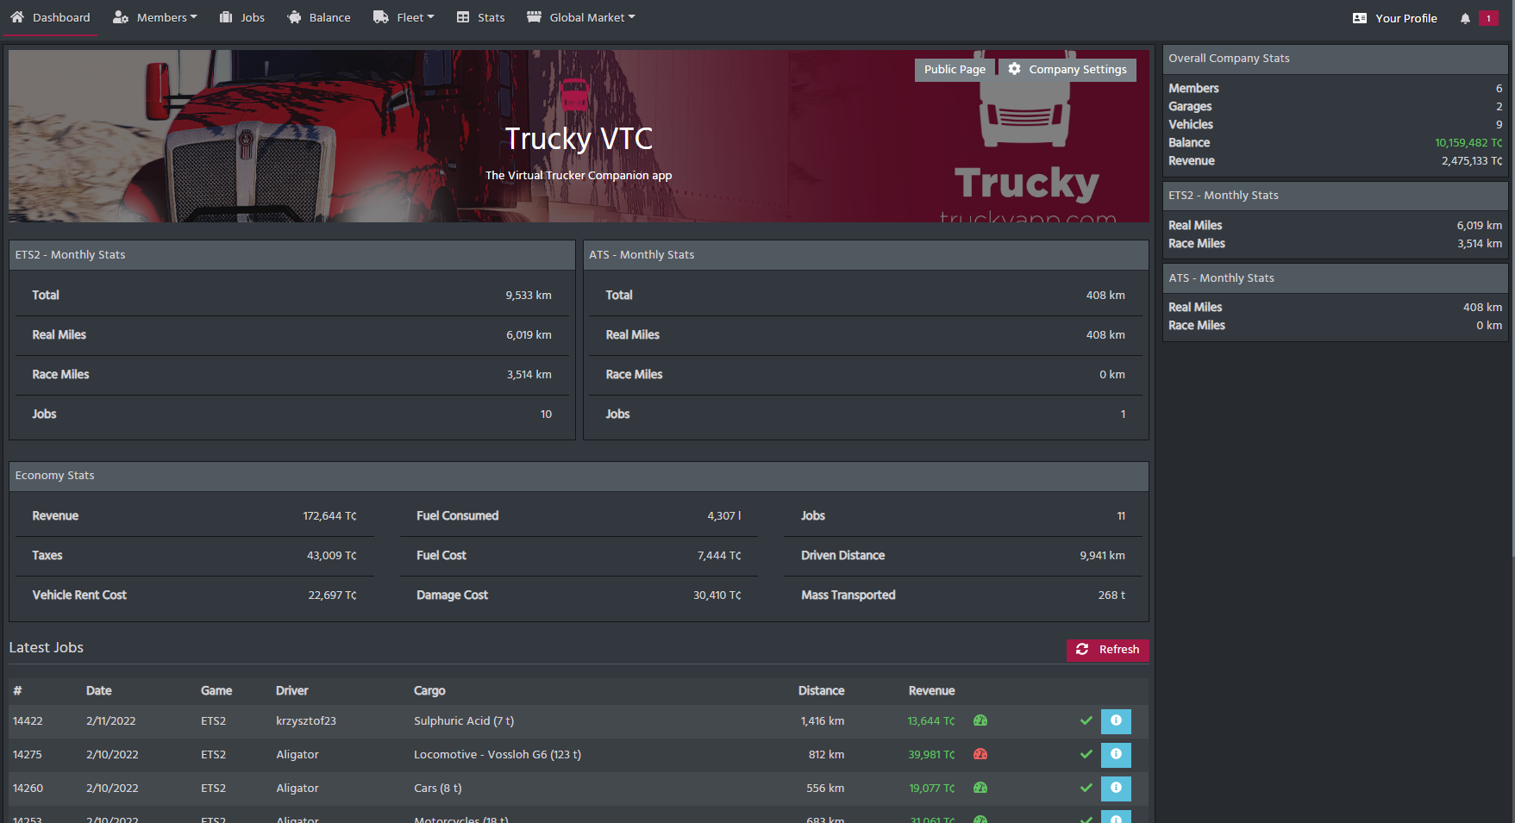Viewport: 1515px width, 823px height.
Task: Click the Fleet truck icon
Action: click(x=381, y=17)
